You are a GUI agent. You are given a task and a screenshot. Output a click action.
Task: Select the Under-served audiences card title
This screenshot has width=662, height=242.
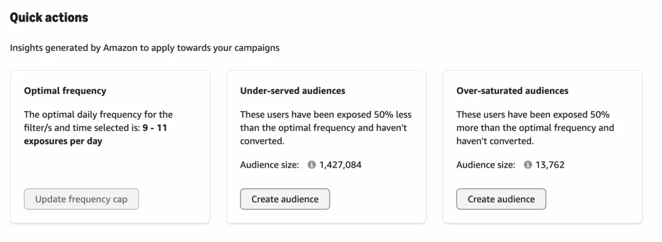point(292,91)
